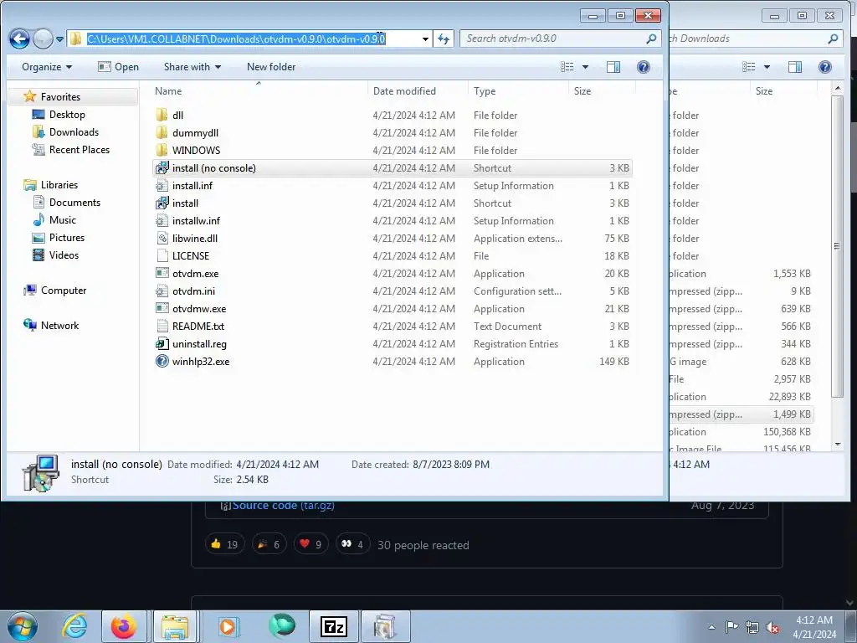Select Libraries in the navigation pane
The width and height of the screenshot is (857, 643).
(59, 185)
